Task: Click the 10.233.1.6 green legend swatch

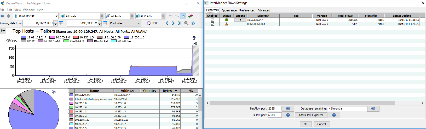Action: [66, 41]
